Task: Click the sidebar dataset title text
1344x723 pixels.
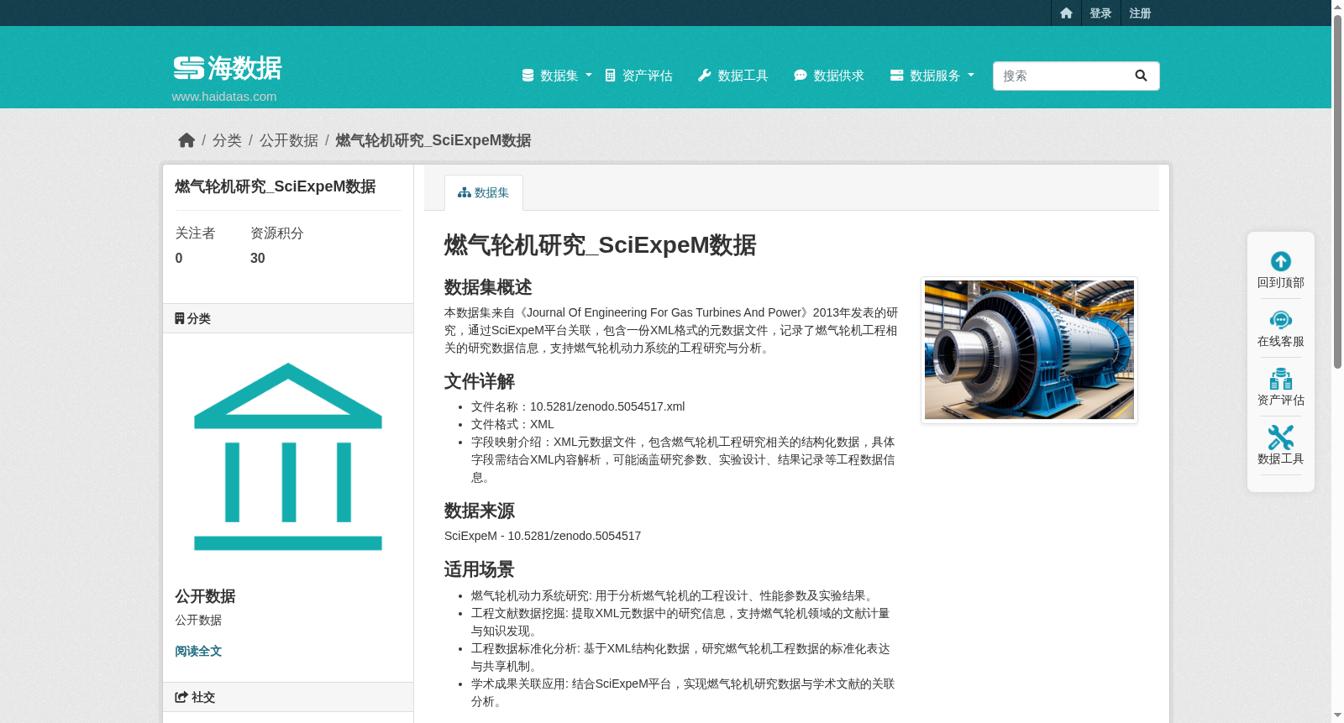Action: click(276, 186)
